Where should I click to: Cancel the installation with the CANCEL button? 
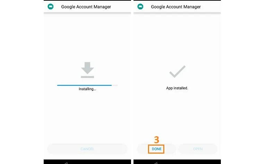click(x=87, y=149)
